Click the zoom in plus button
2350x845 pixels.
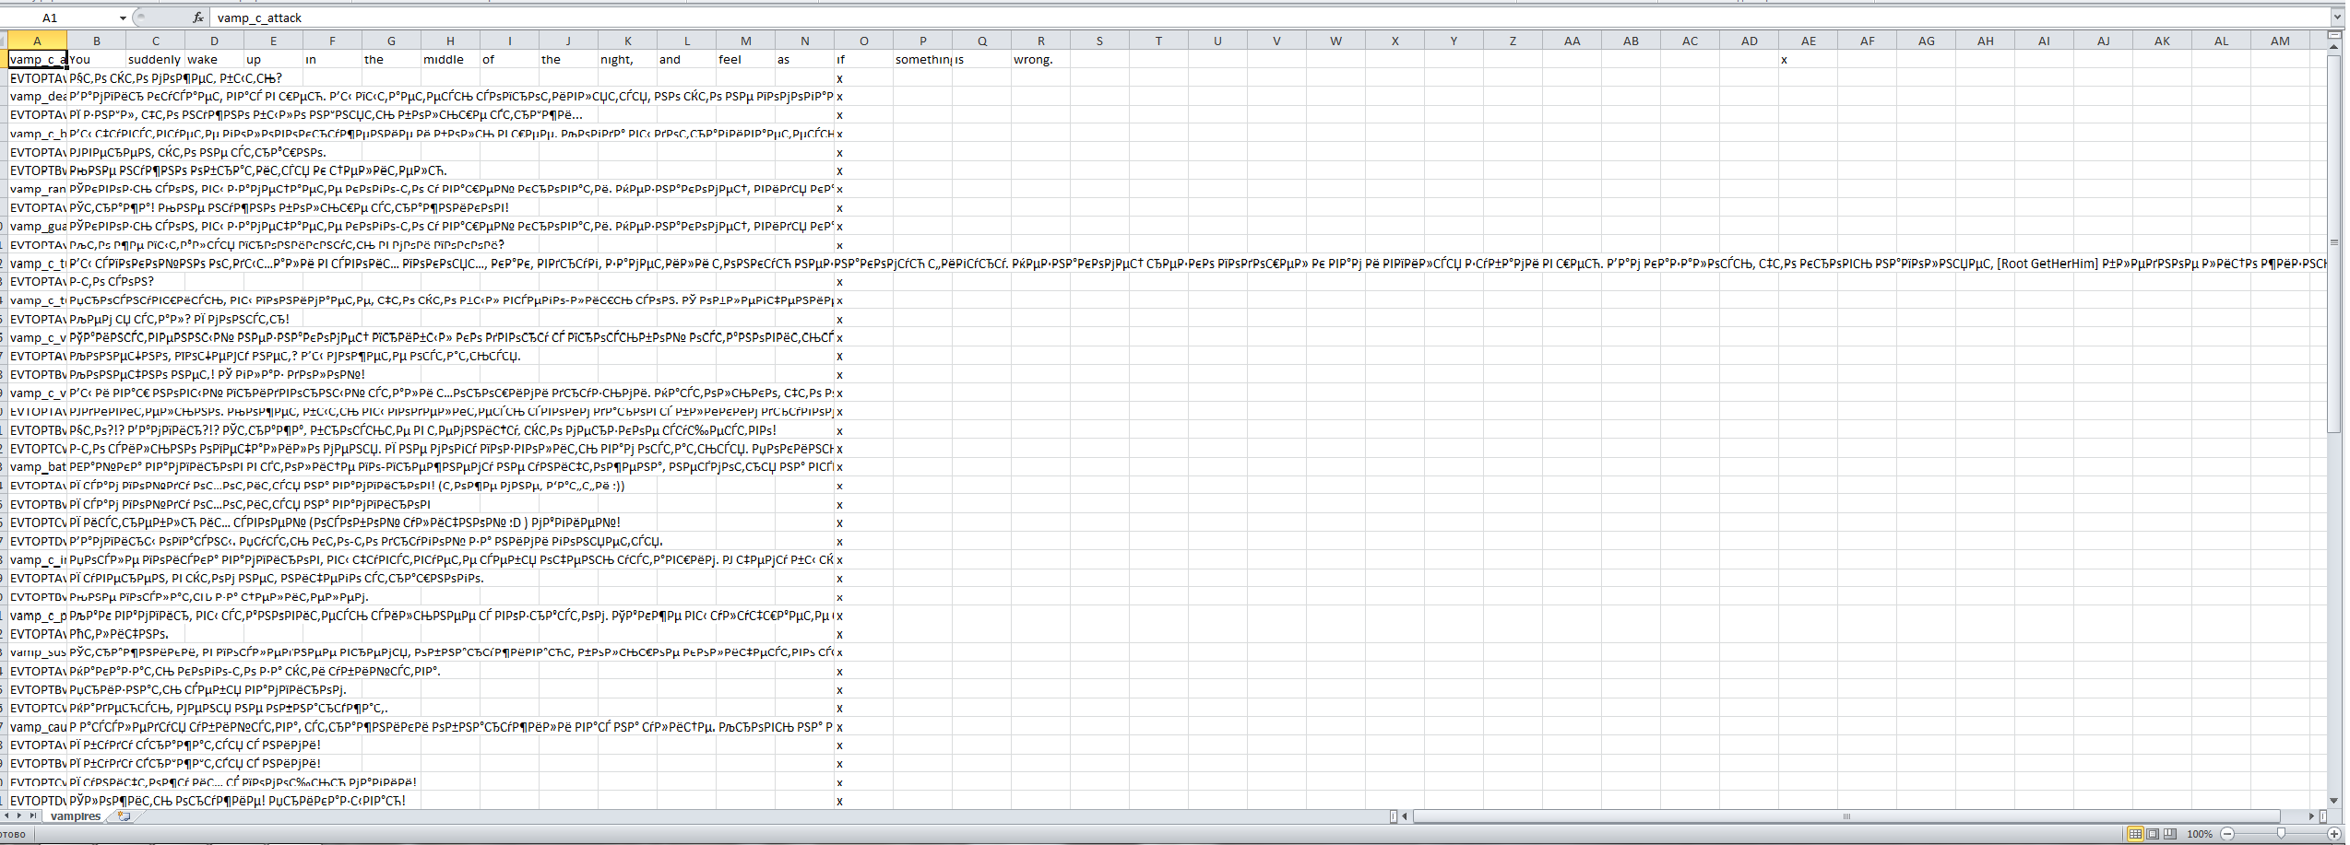[x=2333, y=834]
